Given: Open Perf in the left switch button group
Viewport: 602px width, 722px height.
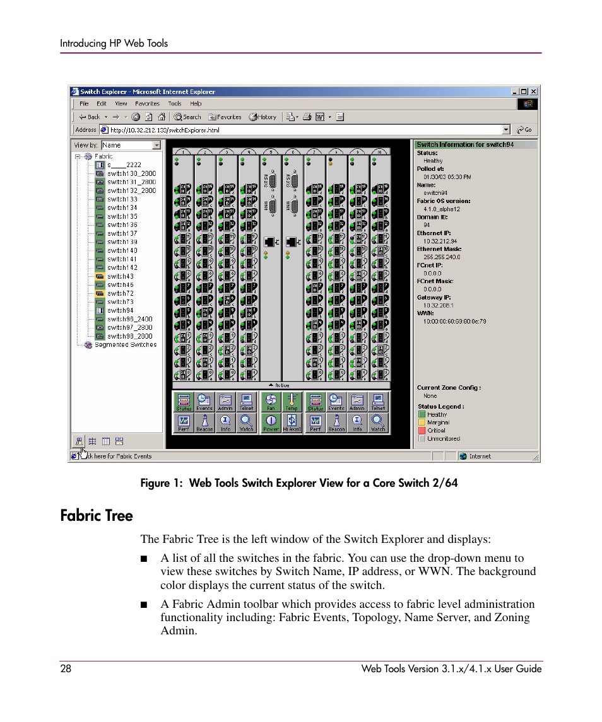Looking at the screenshot, I should click(184, 422).
